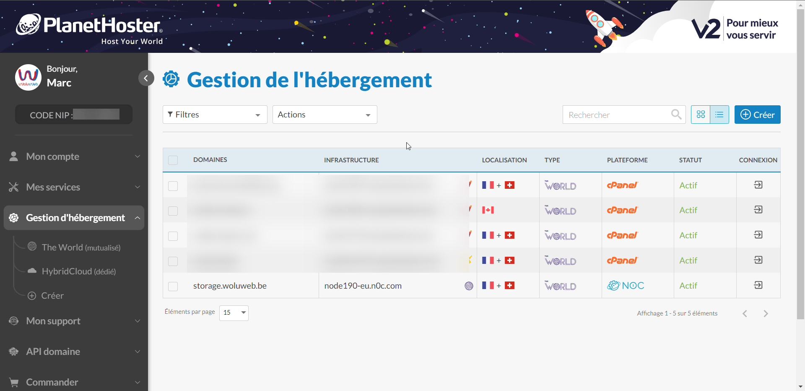
Task: Open the Filtres dropdown
Action: coord(215,115)
